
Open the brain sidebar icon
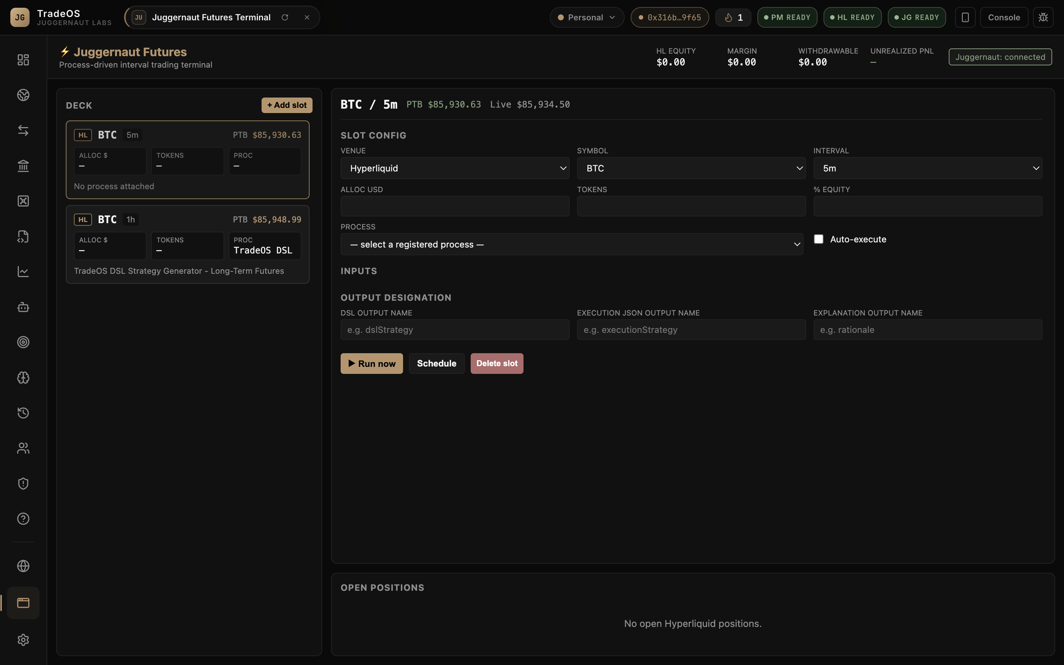(23, 378)
